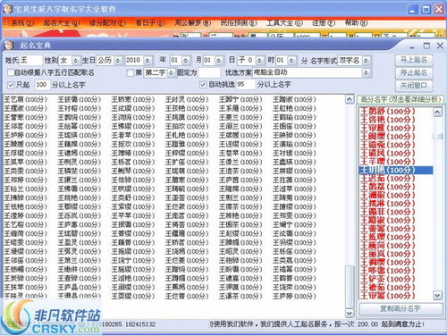Expand the 名字形式 双字名 dropdown
The height and width of the screenshot is (336, 447).
[366, 61]
